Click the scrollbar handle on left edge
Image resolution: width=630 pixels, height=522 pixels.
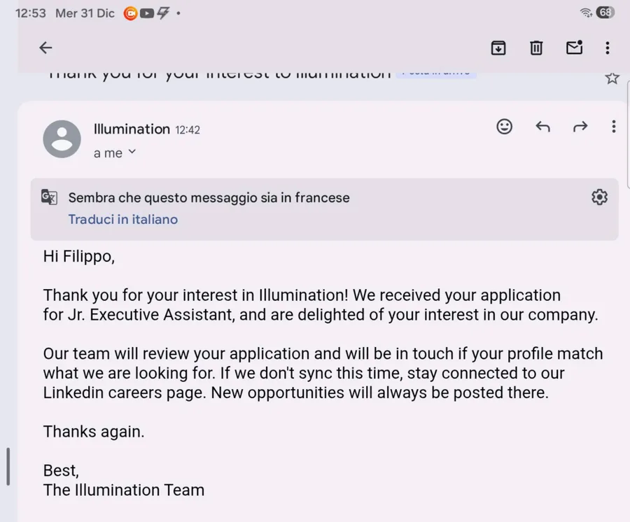click(8, 466)
